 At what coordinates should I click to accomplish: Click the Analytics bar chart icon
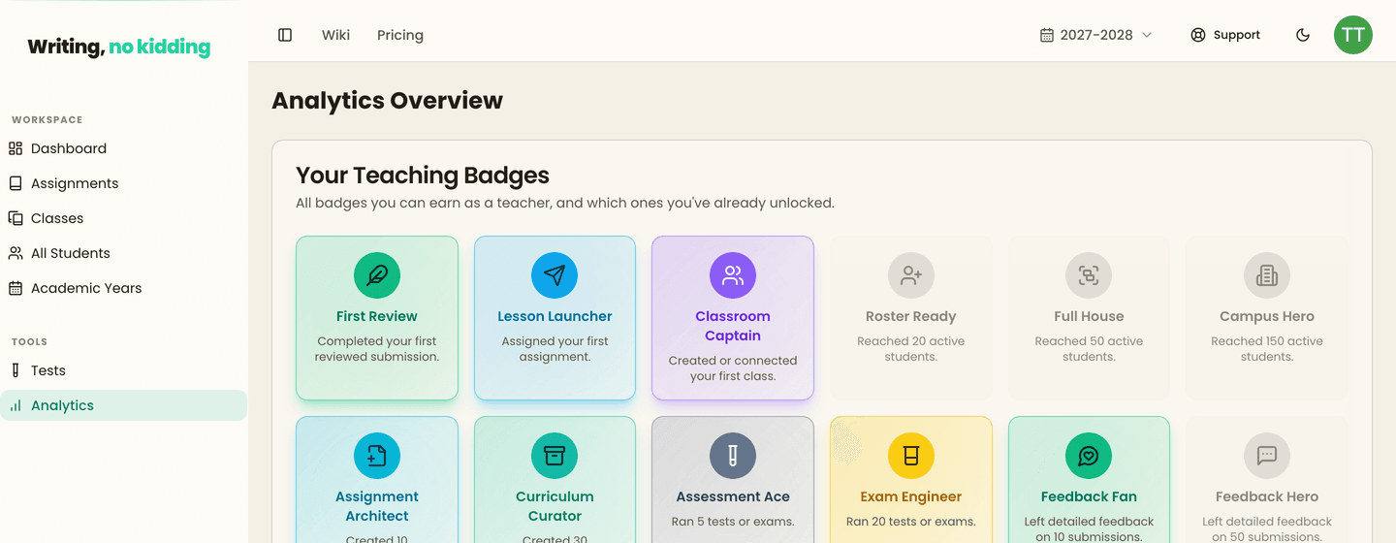[16, 405]
